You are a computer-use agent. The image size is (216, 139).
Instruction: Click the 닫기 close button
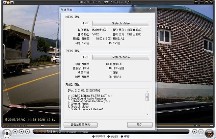click(140, 125)
